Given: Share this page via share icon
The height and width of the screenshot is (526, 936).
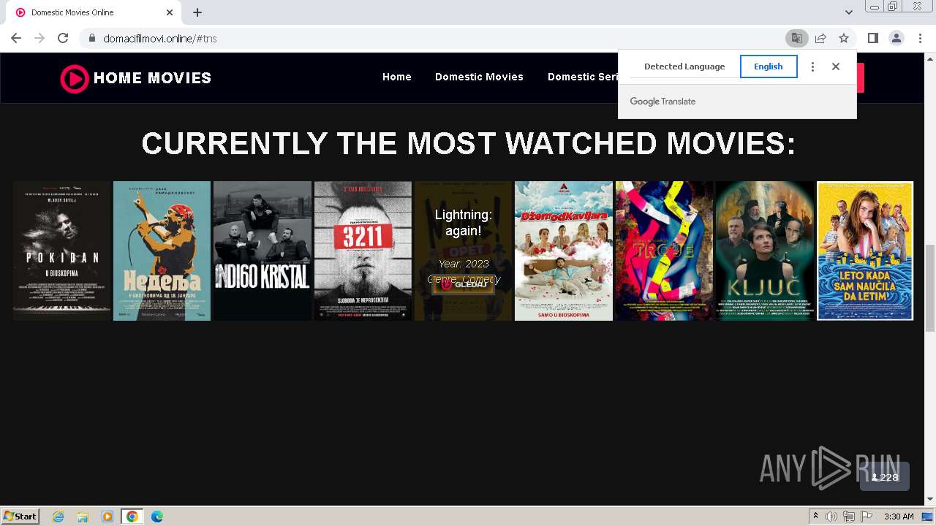Looking at the screenshot, I should pyautogui.click(x=820, y=38).
